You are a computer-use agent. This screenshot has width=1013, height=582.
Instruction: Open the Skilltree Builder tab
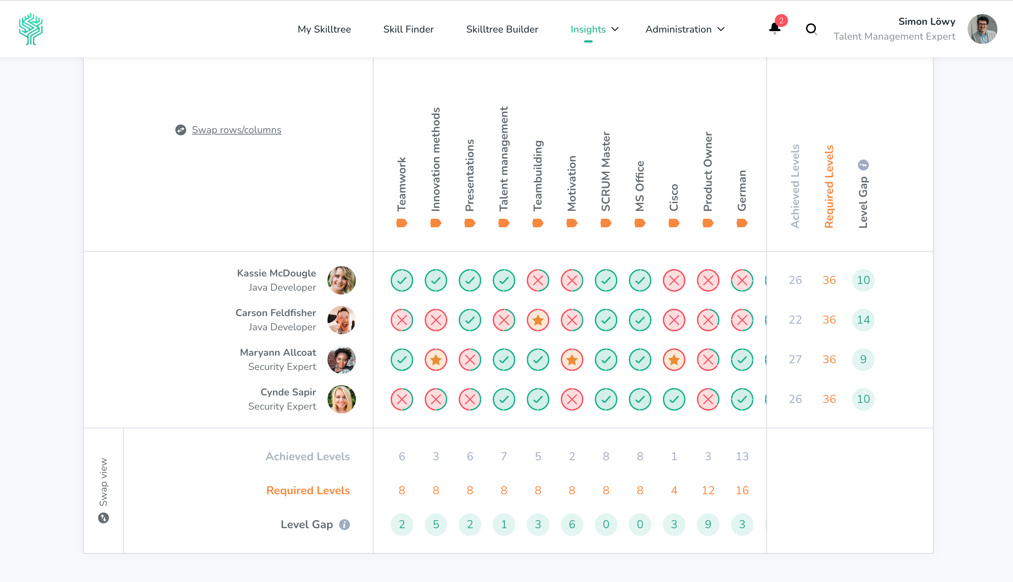coord(502,29)
